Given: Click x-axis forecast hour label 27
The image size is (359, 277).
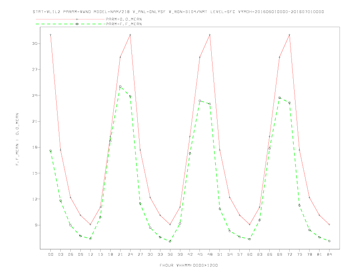Looking at the screenshot, I should tap(140, 254).
